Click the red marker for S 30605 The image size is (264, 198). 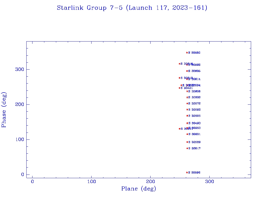pos(187,71)
